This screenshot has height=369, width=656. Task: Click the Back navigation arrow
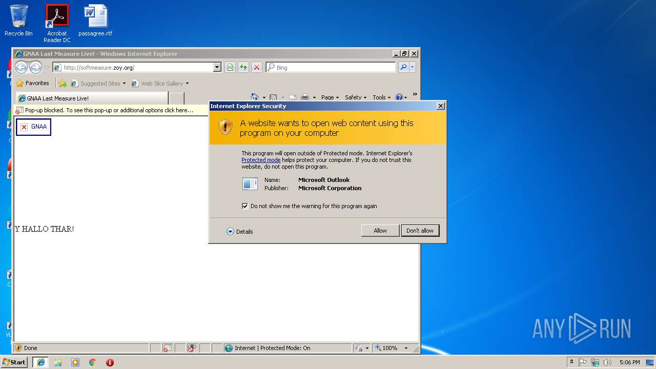(x=21, y=67)
